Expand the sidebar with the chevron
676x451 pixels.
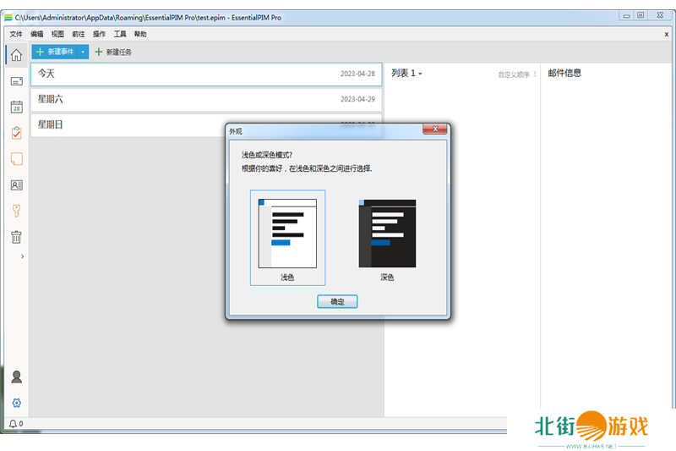[22, 256]
